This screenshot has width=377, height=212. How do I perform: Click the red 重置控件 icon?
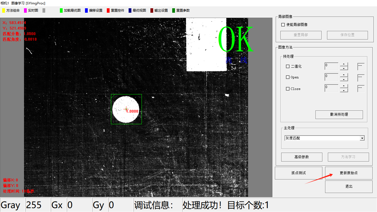coord(108,10)
